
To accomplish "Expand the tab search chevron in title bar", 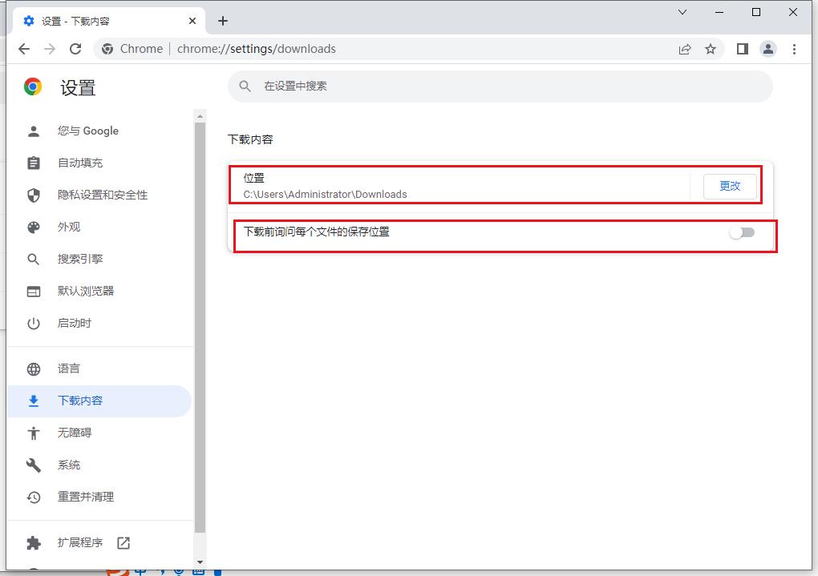I will click(x=682, y=12).
